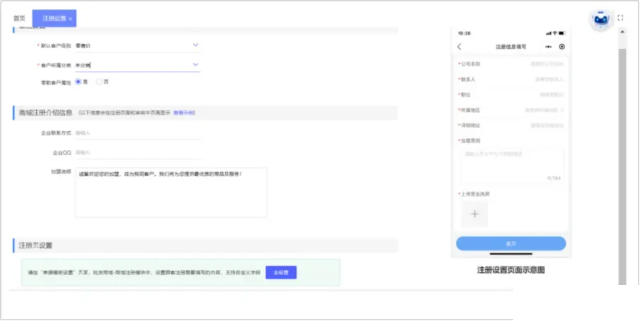This screenshot has width=640, height=321.
Task: Tap the target circle icon in phone preview
Action: 562,47
